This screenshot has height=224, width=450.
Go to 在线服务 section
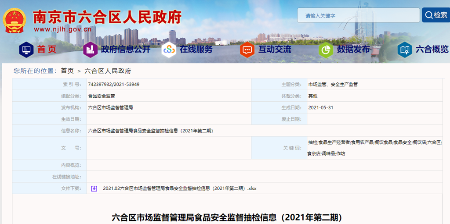[196, 50]
